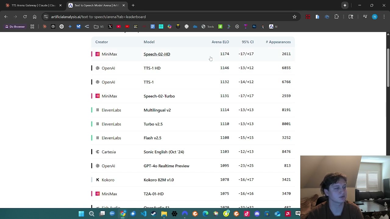Open Discord from the taskbar
Screen dimensions: 390x219
[257, 214]
